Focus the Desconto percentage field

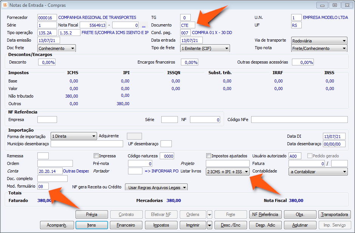coord(47,62)
